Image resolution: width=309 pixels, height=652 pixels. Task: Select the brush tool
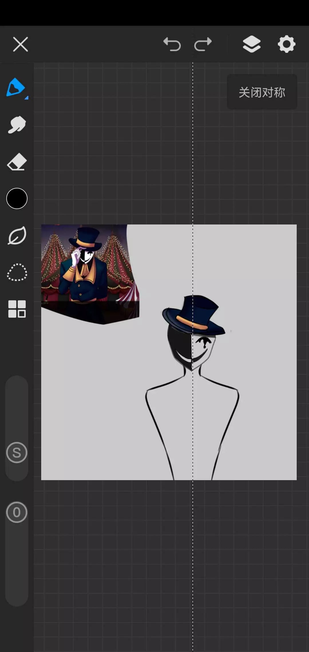(16, 87)
